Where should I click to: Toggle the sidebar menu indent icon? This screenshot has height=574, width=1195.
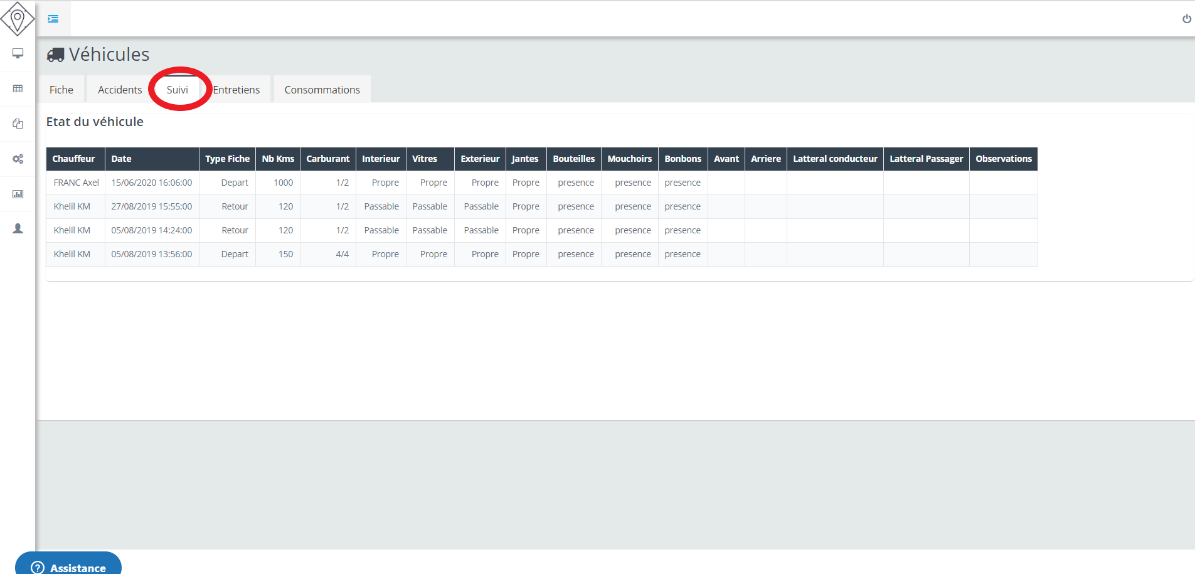tap(53, 19)
